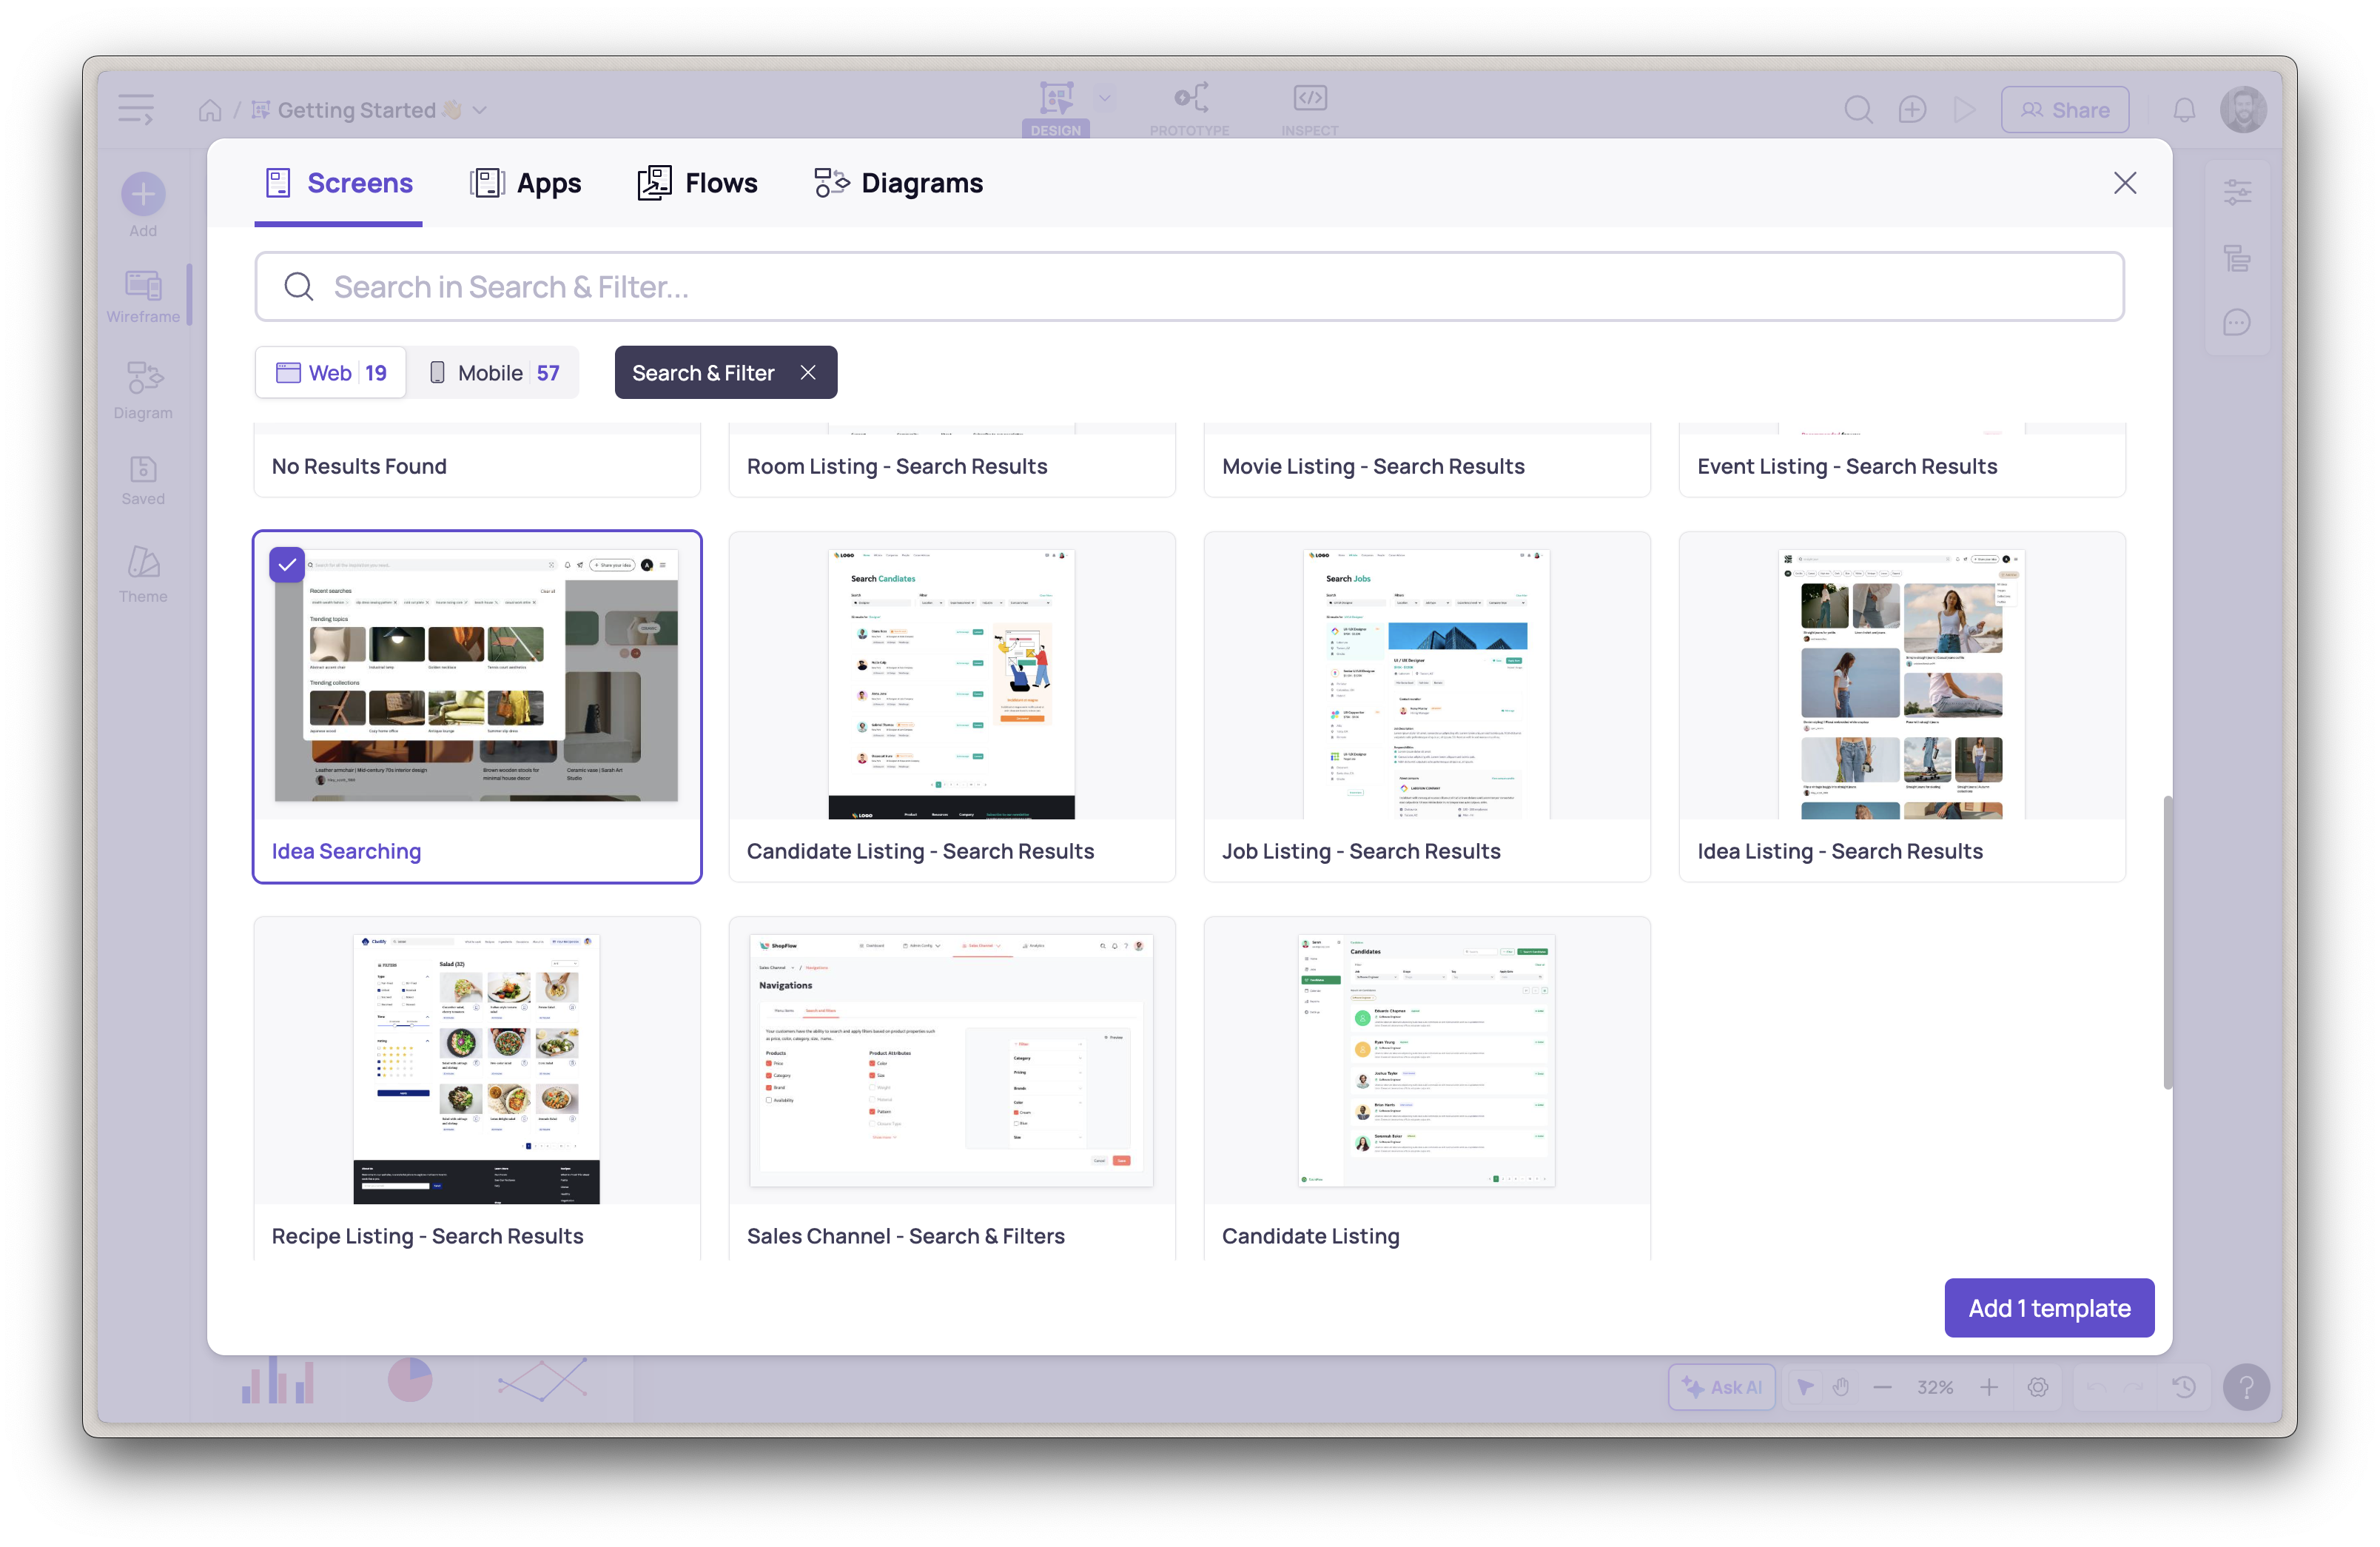This screenshot has height=1547, width=2380.
Task: Open the Design mode dropdown arrow
Action: coord(1104,98)
